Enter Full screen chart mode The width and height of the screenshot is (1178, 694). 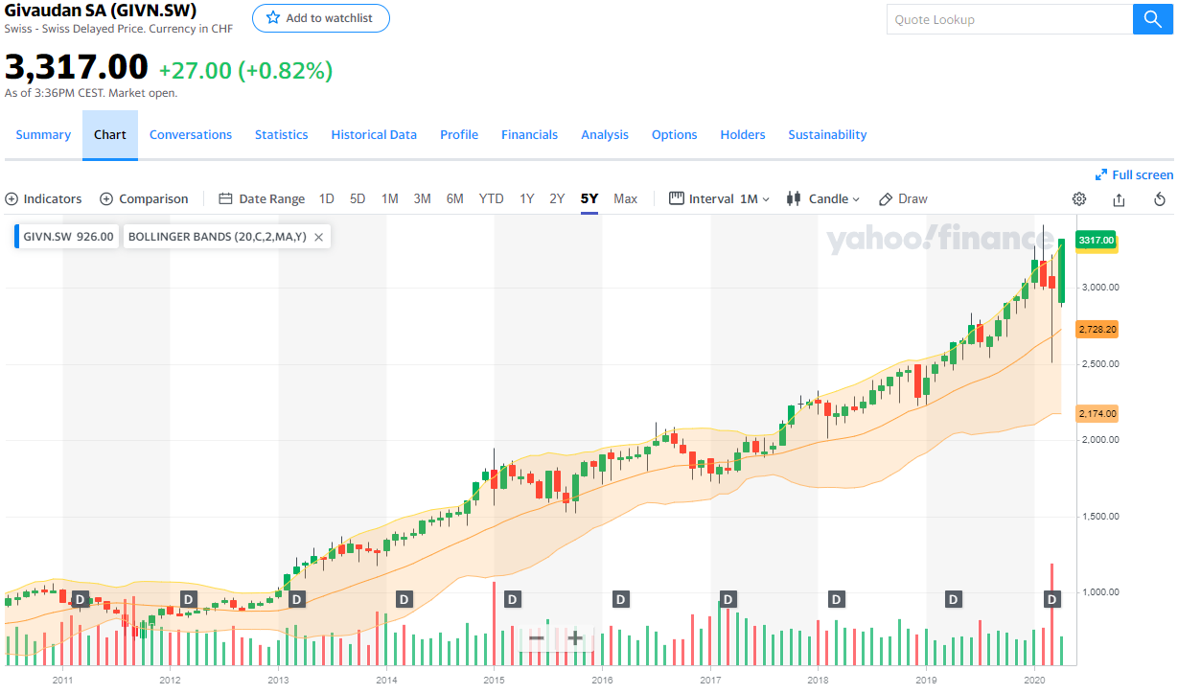[x=1134, y=174]
